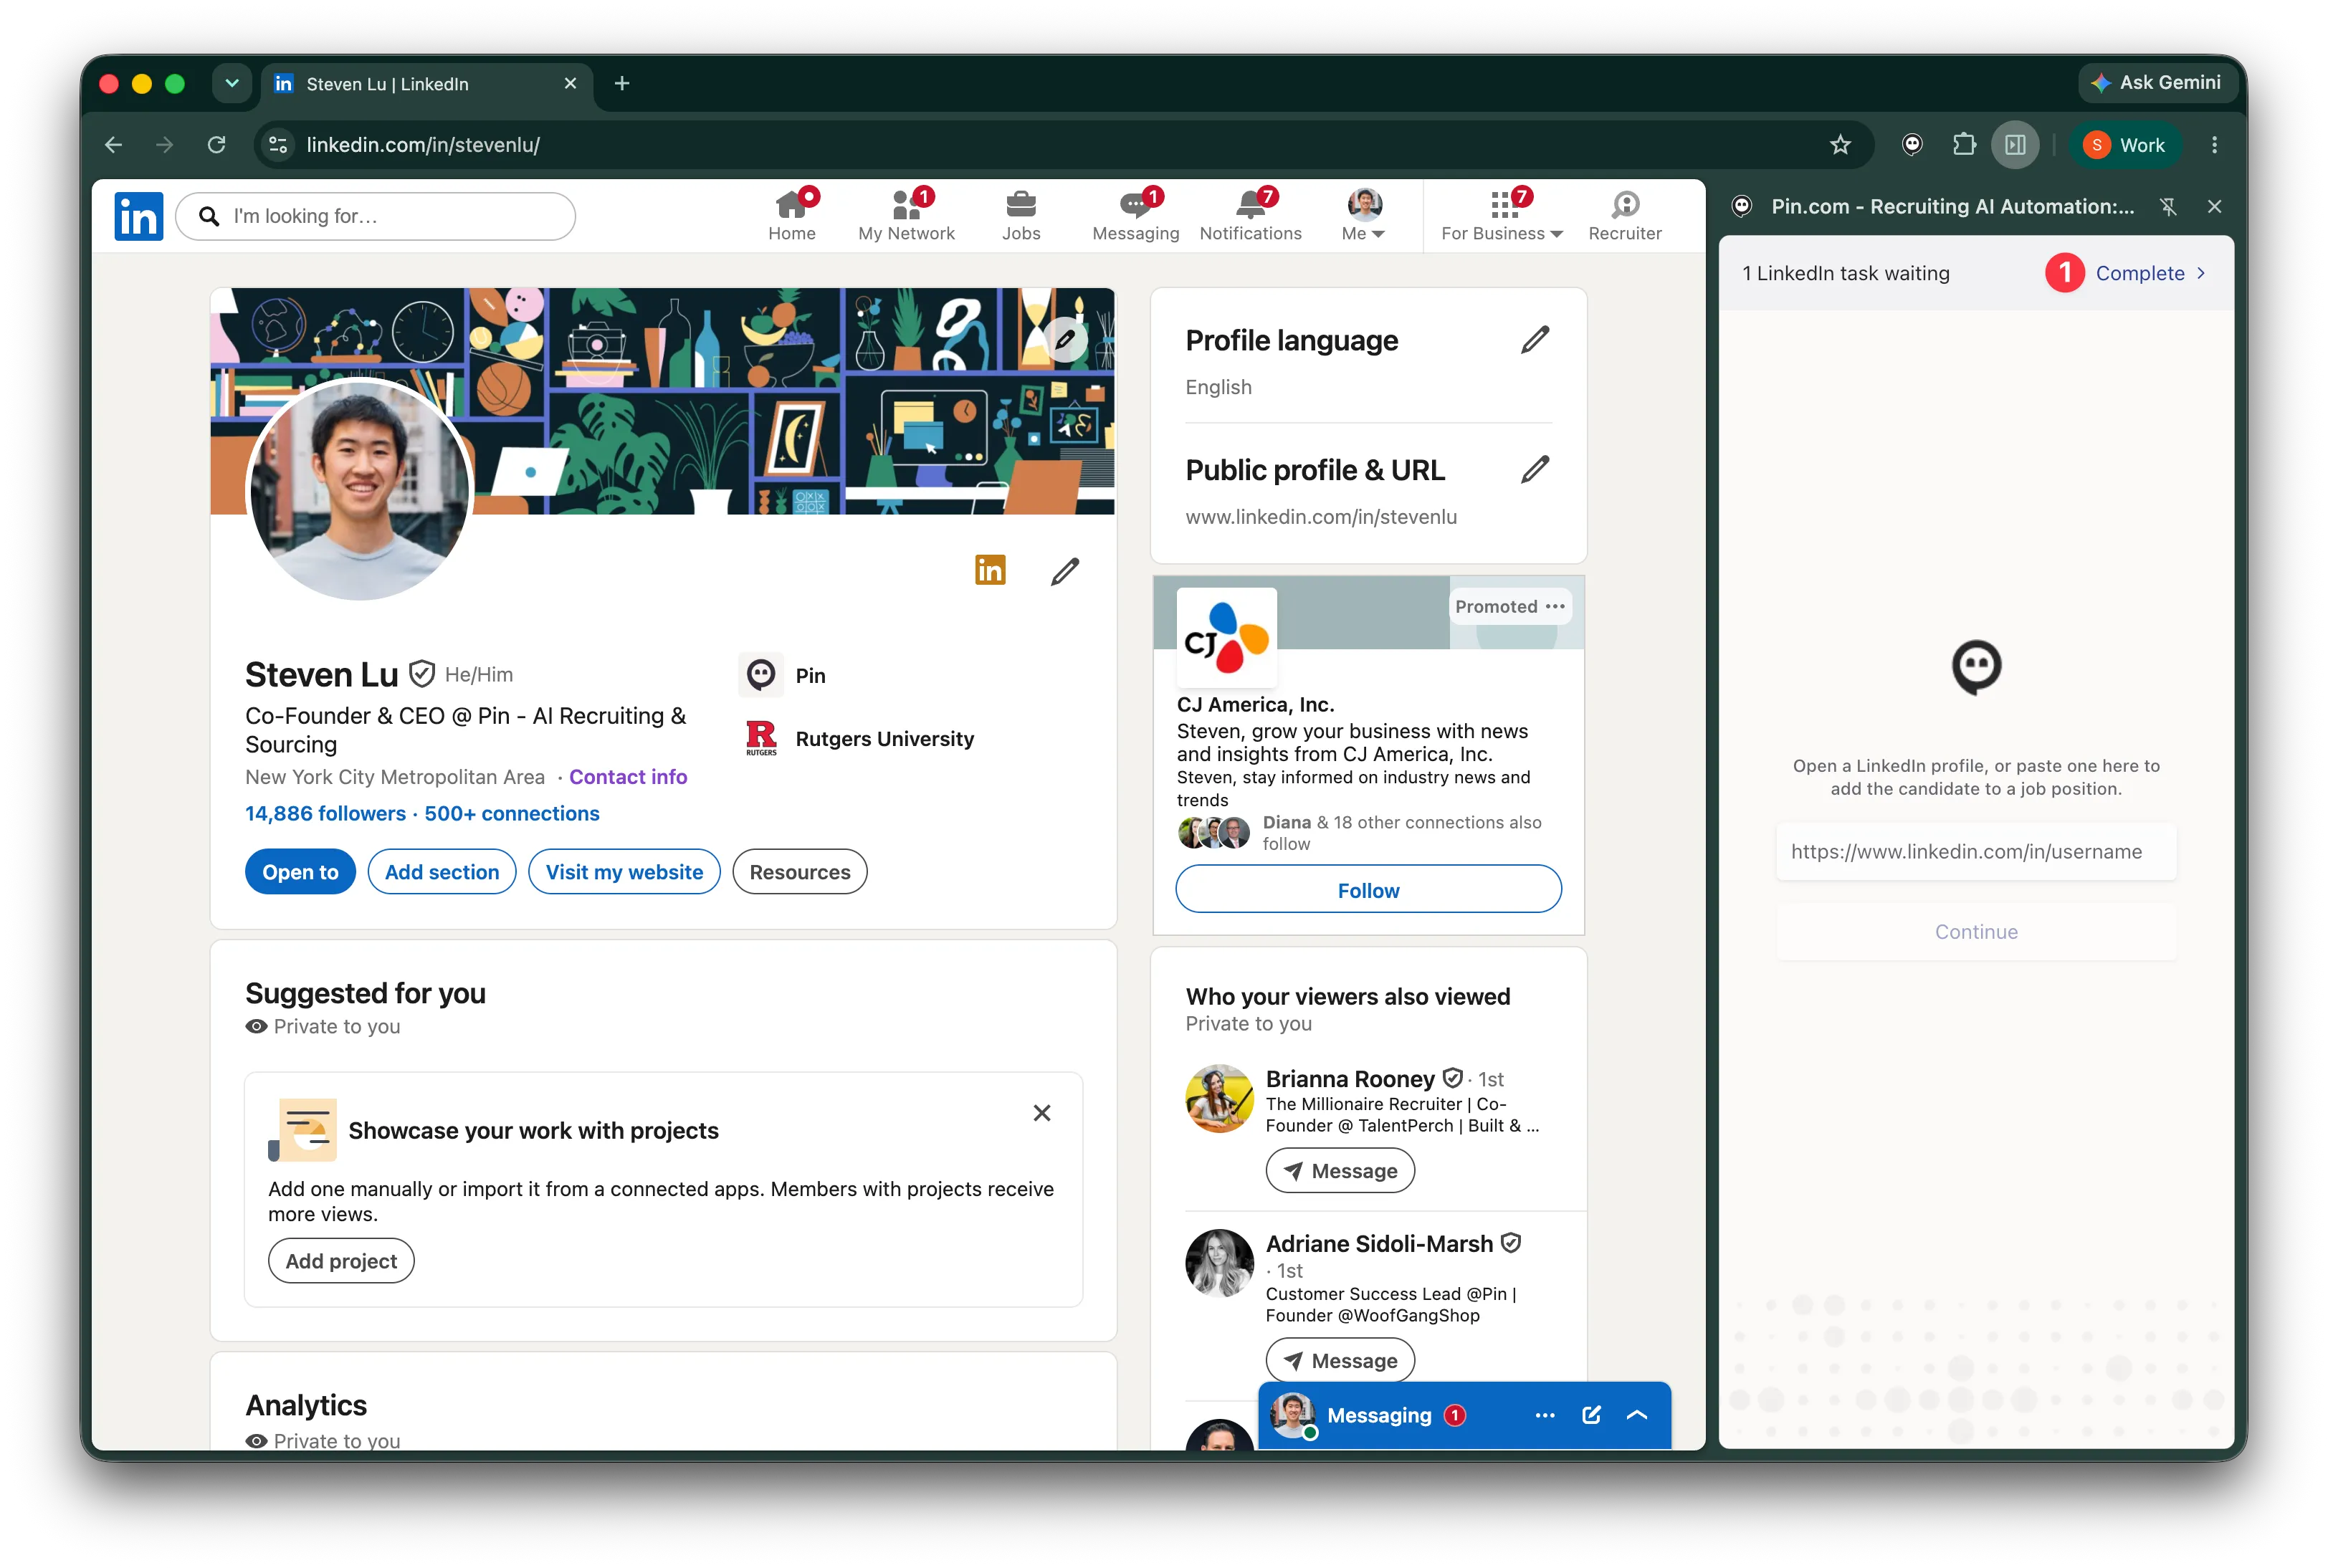Open CJ America, Inc. logo
This screenshot has width=2328, height=1568.
pos(1226,637)
